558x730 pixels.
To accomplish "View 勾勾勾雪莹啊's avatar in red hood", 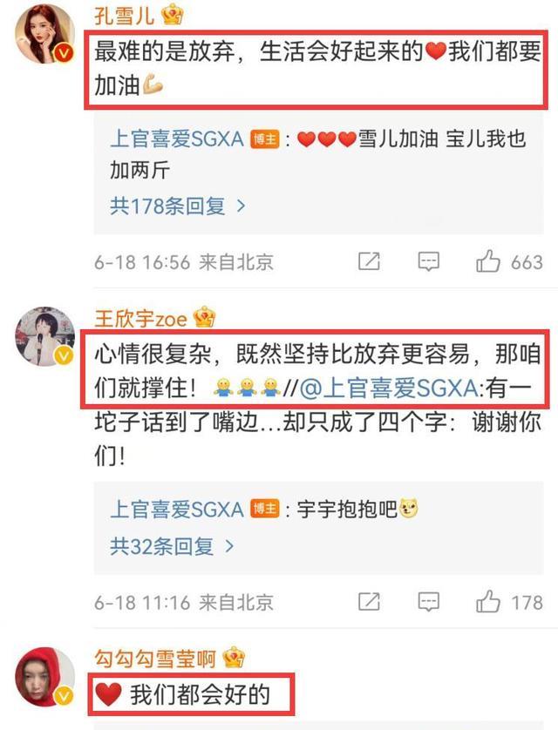I will click(44, 677).
